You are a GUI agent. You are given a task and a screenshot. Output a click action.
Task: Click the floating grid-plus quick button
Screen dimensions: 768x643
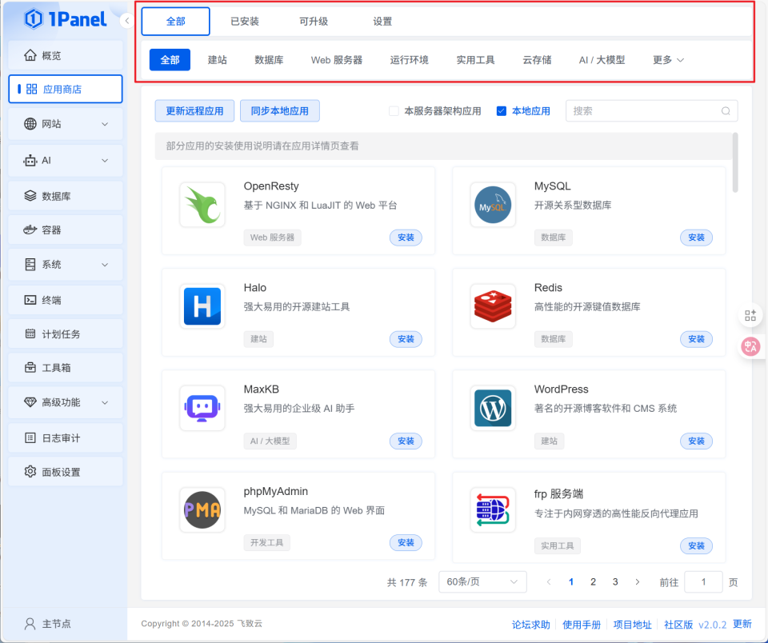750,315
